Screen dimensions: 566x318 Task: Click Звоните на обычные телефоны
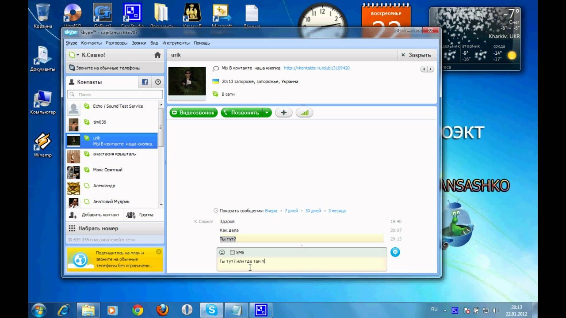tap(115, 68)
